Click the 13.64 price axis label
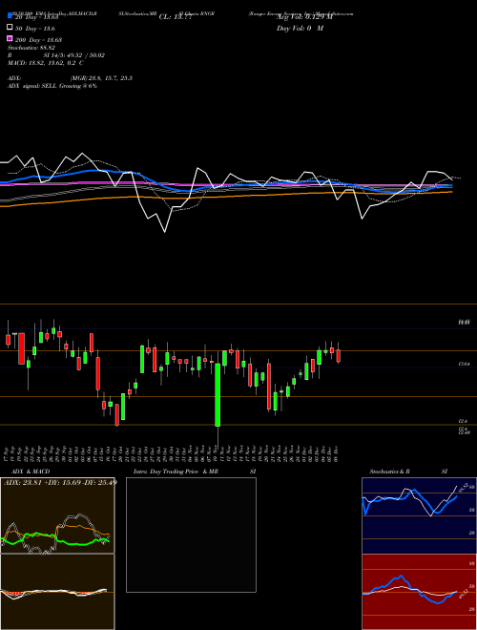This screenshot has height=630, width=477. pos(465,364)
